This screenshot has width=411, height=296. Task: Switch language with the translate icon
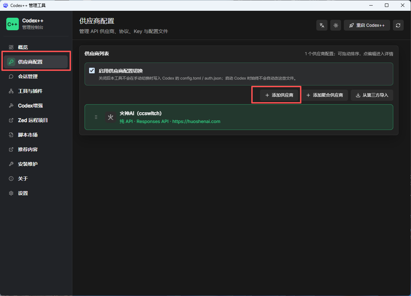click(x=322, y=25)
